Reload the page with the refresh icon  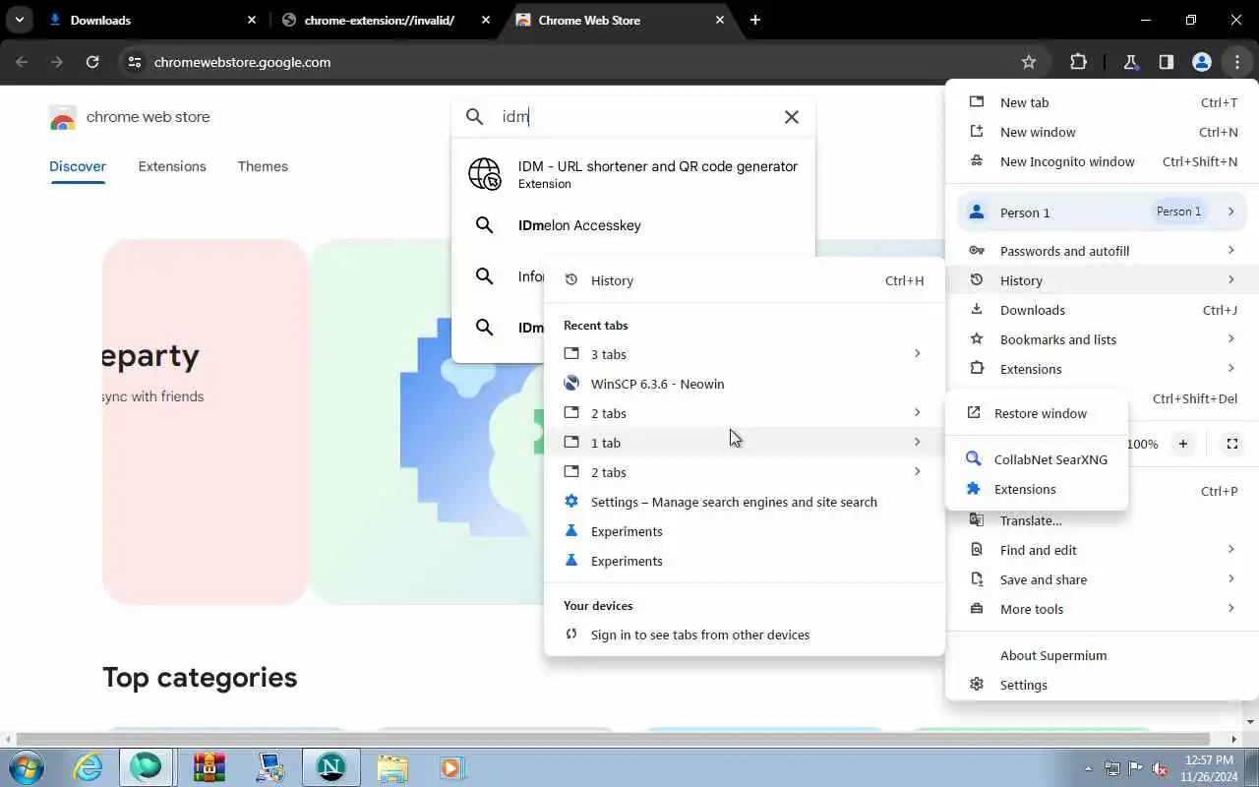92,62
